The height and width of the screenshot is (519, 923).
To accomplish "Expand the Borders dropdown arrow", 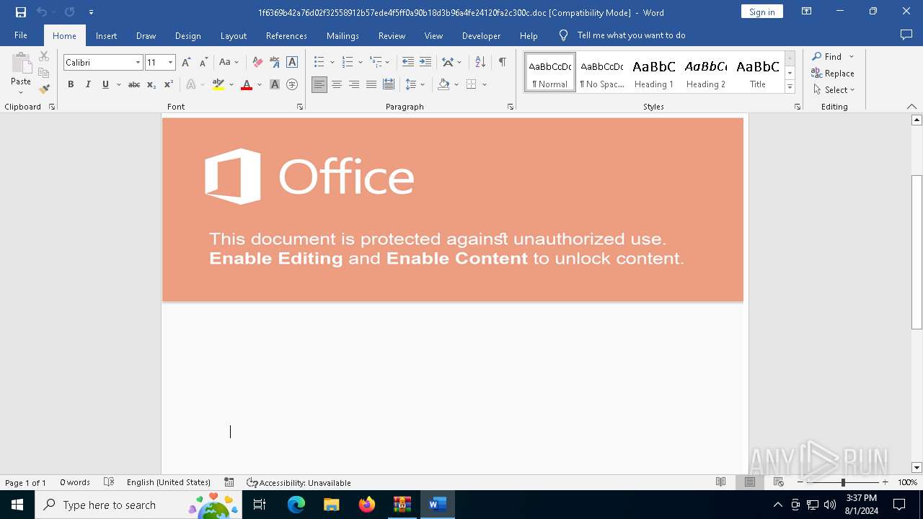I will click(485, 84).
